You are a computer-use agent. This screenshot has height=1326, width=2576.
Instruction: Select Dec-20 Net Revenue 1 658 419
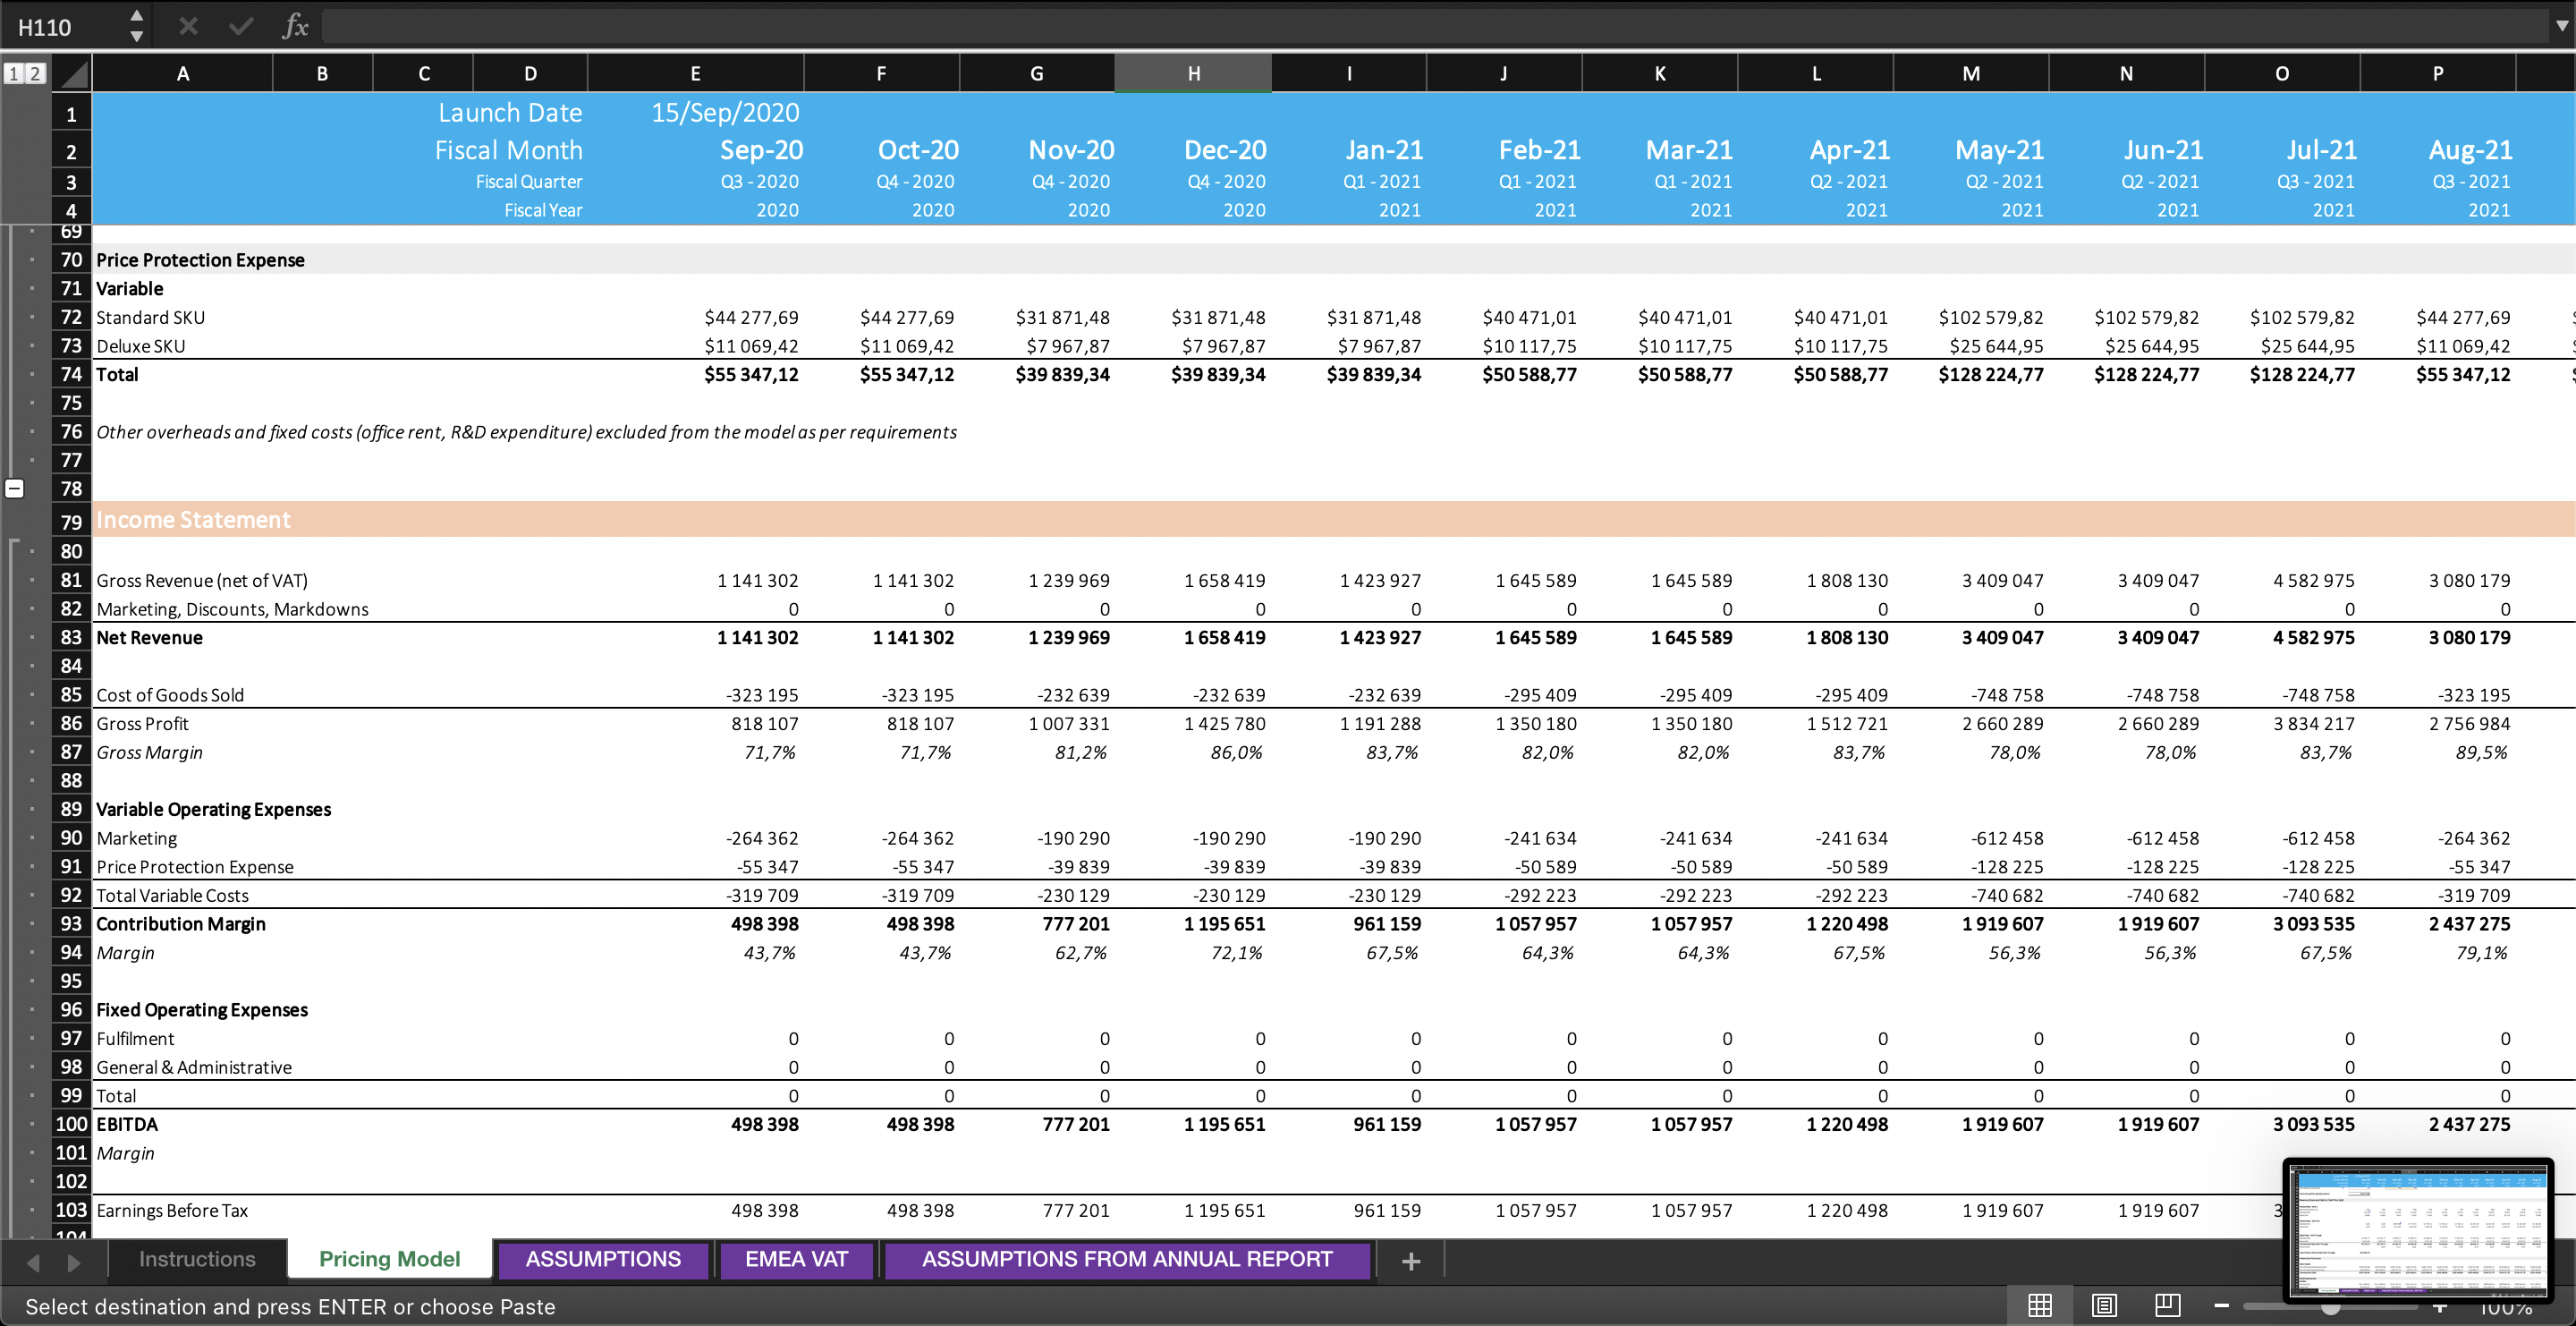point(1224,637)
